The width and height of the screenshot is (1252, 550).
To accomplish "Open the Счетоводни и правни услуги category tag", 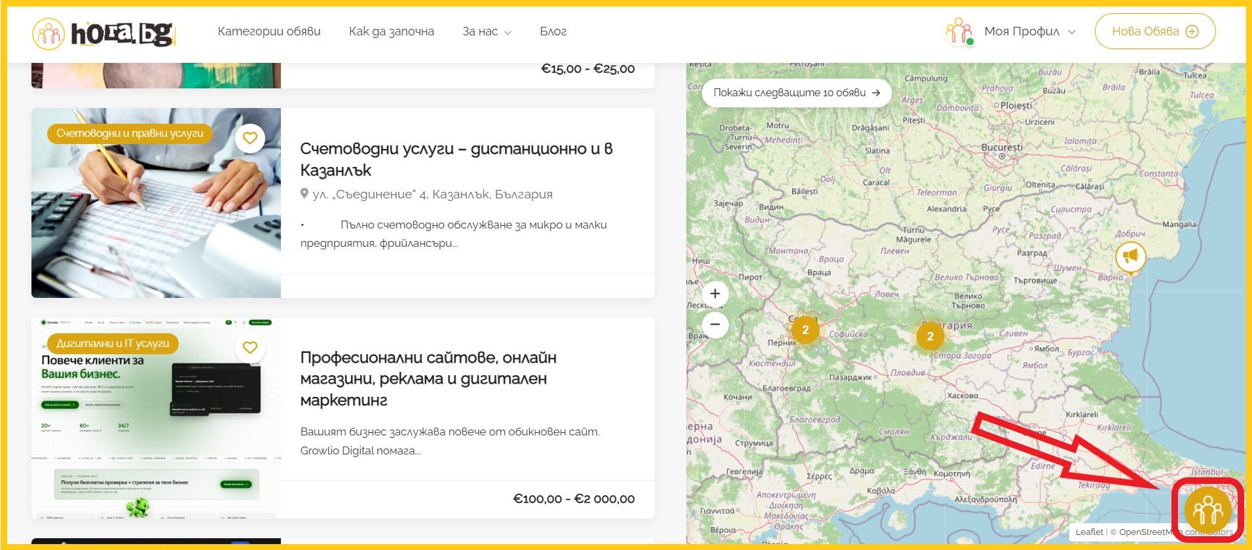I will (130, 134).
